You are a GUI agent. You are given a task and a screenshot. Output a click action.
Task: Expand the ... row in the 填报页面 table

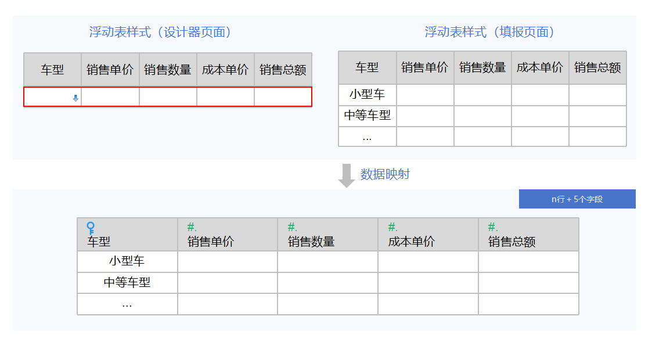(x=367, y=136)
